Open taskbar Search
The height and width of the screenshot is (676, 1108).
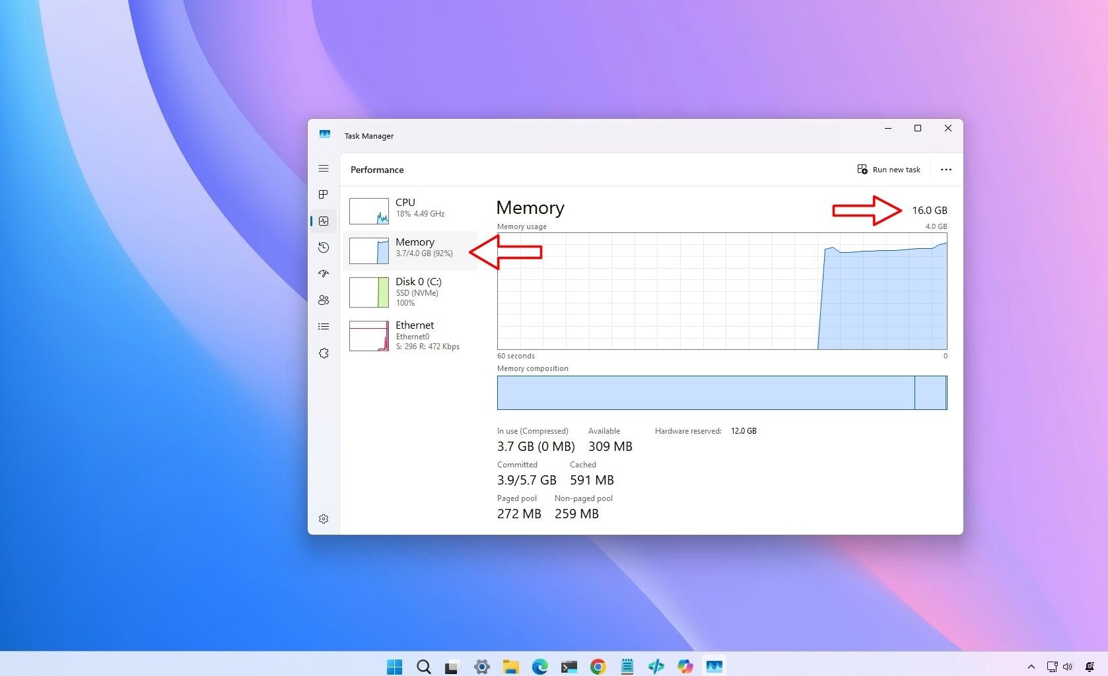coord(424,667)
